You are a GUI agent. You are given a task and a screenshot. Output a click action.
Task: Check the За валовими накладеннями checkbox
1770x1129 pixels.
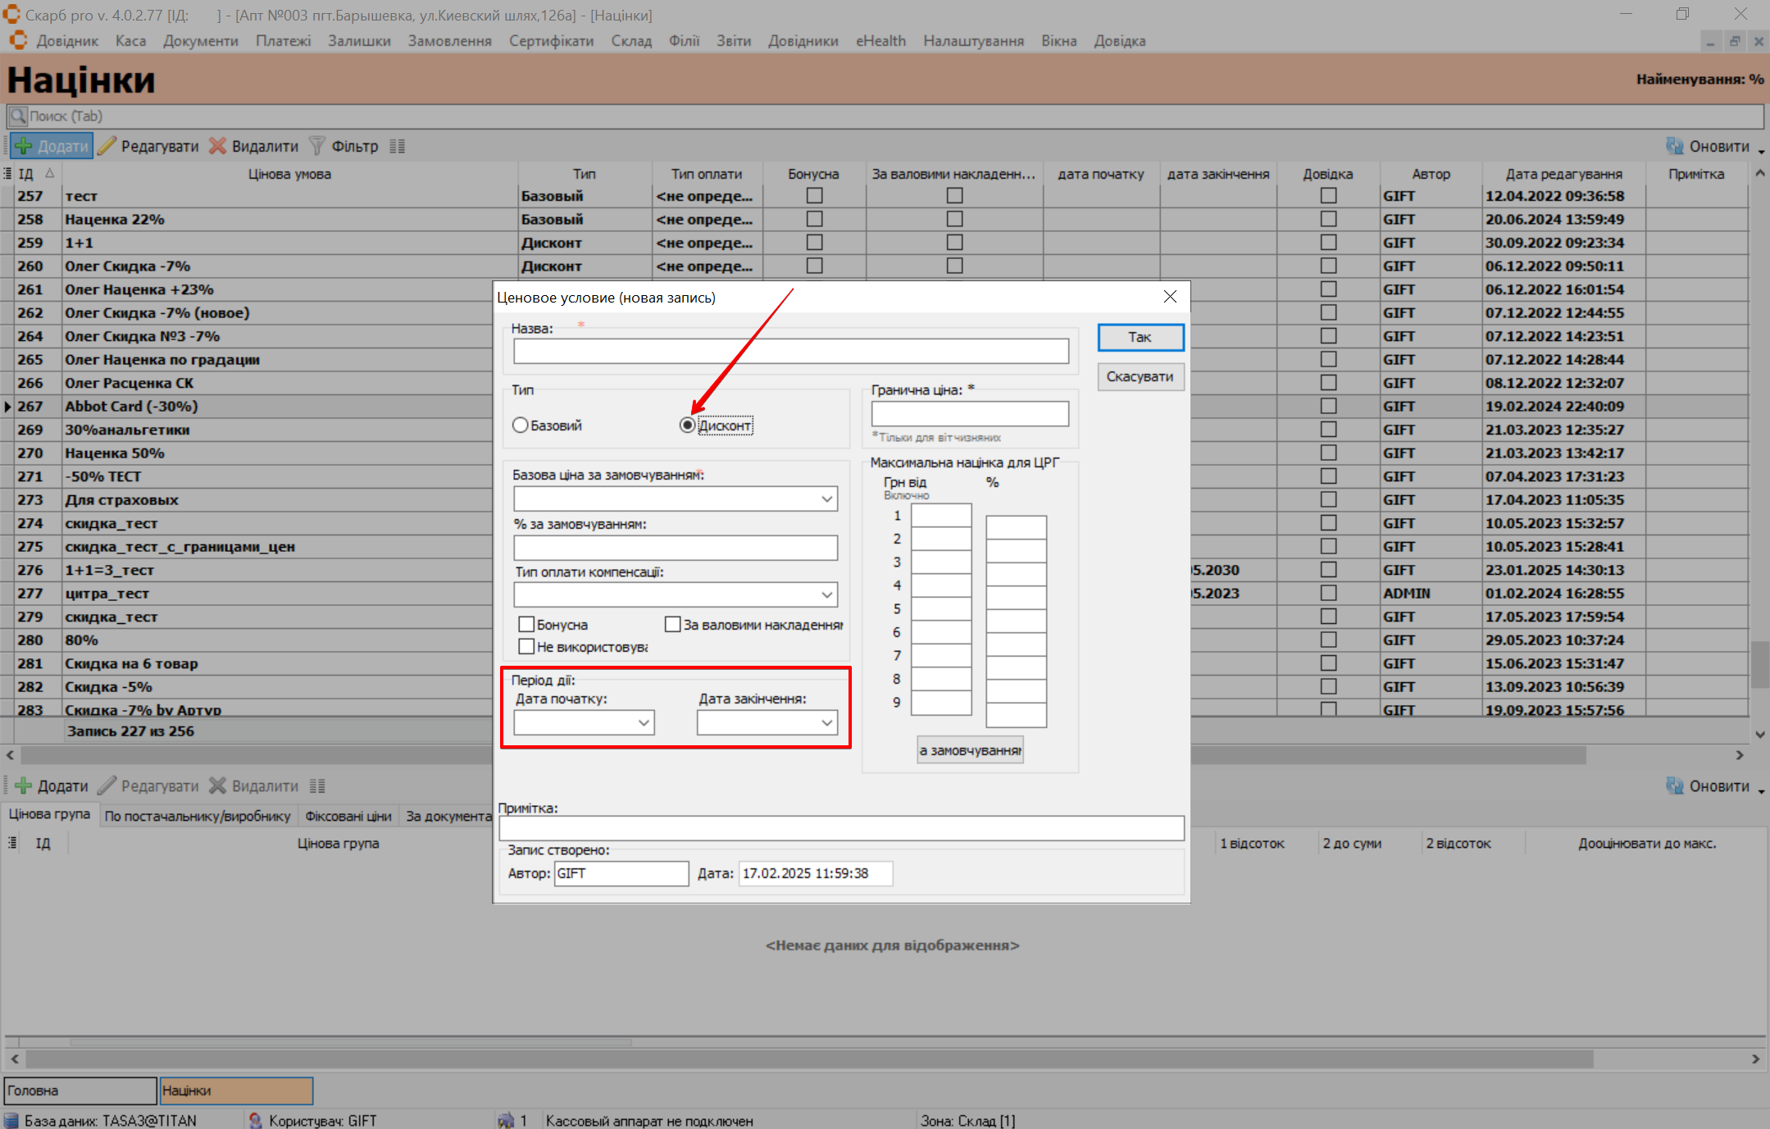pos(673,625)
